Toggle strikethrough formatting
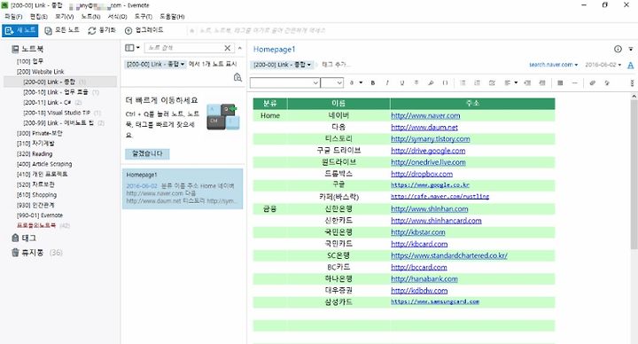The height and width of the screenshot is (344, 638). 416,82
